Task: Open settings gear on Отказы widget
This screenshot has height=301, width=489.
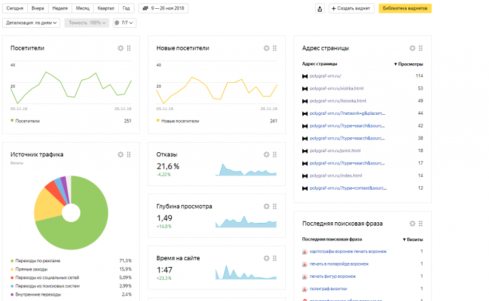Action: 266,154
